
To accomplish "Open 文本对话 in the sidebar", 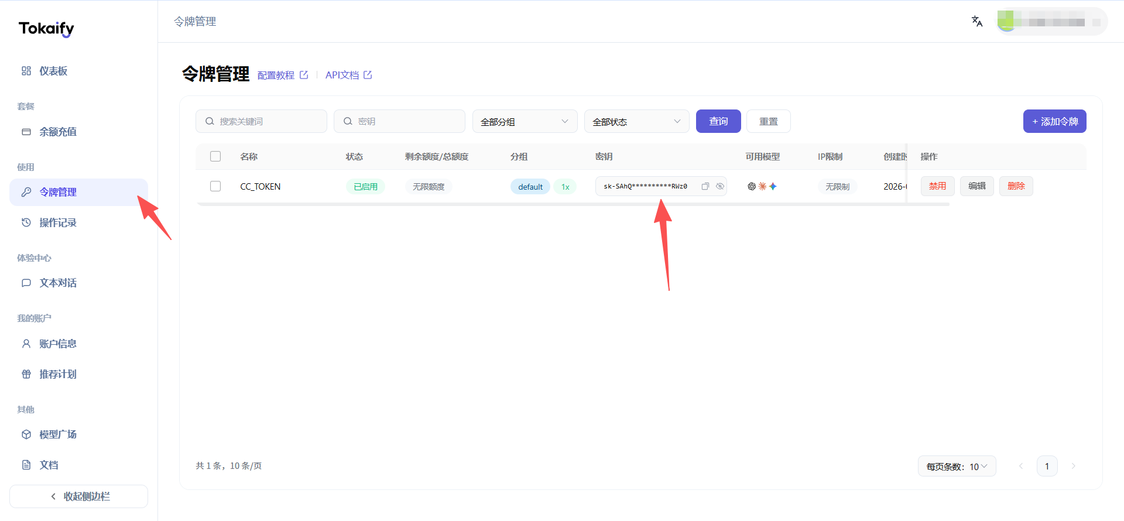I will click(x=79, y=283).
